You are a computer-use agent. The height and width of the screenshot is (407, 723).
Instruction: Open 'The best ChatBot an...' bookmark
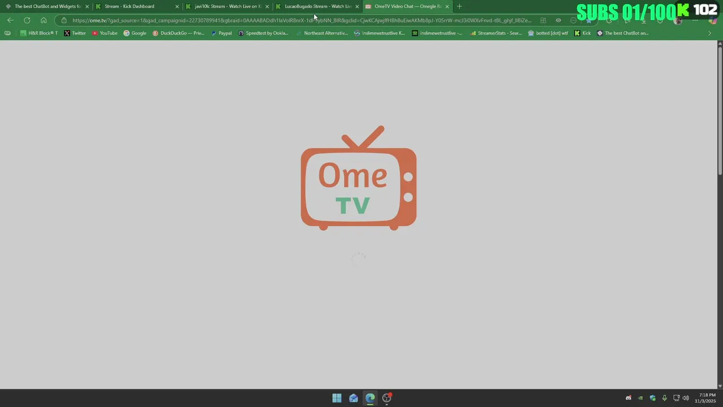623,33
